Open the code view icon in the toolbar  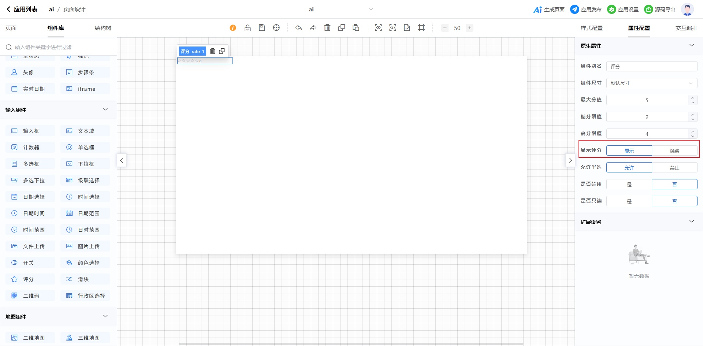click(x=393, y=28)
